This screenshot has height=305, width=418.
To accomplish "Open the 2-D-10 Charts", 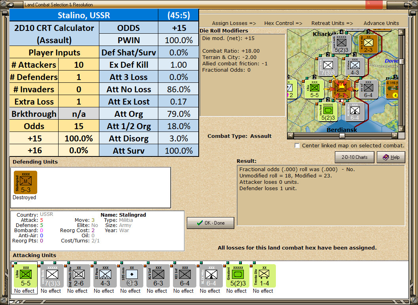I will pyautogui.click(x=355, y=157).
